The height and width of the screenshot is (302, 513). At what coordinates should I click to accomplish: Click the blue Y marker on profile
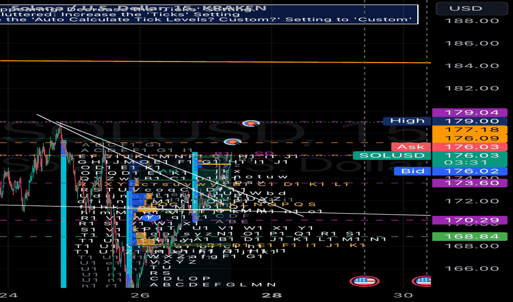click(x=150, y=217)
